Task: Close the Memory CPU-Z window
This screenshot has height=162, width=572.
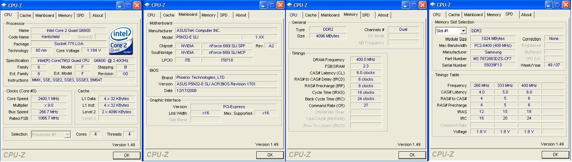Action: (422, 5)
